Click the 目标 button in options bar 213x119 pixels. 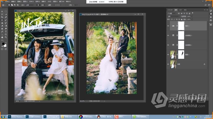click(43, 5)
